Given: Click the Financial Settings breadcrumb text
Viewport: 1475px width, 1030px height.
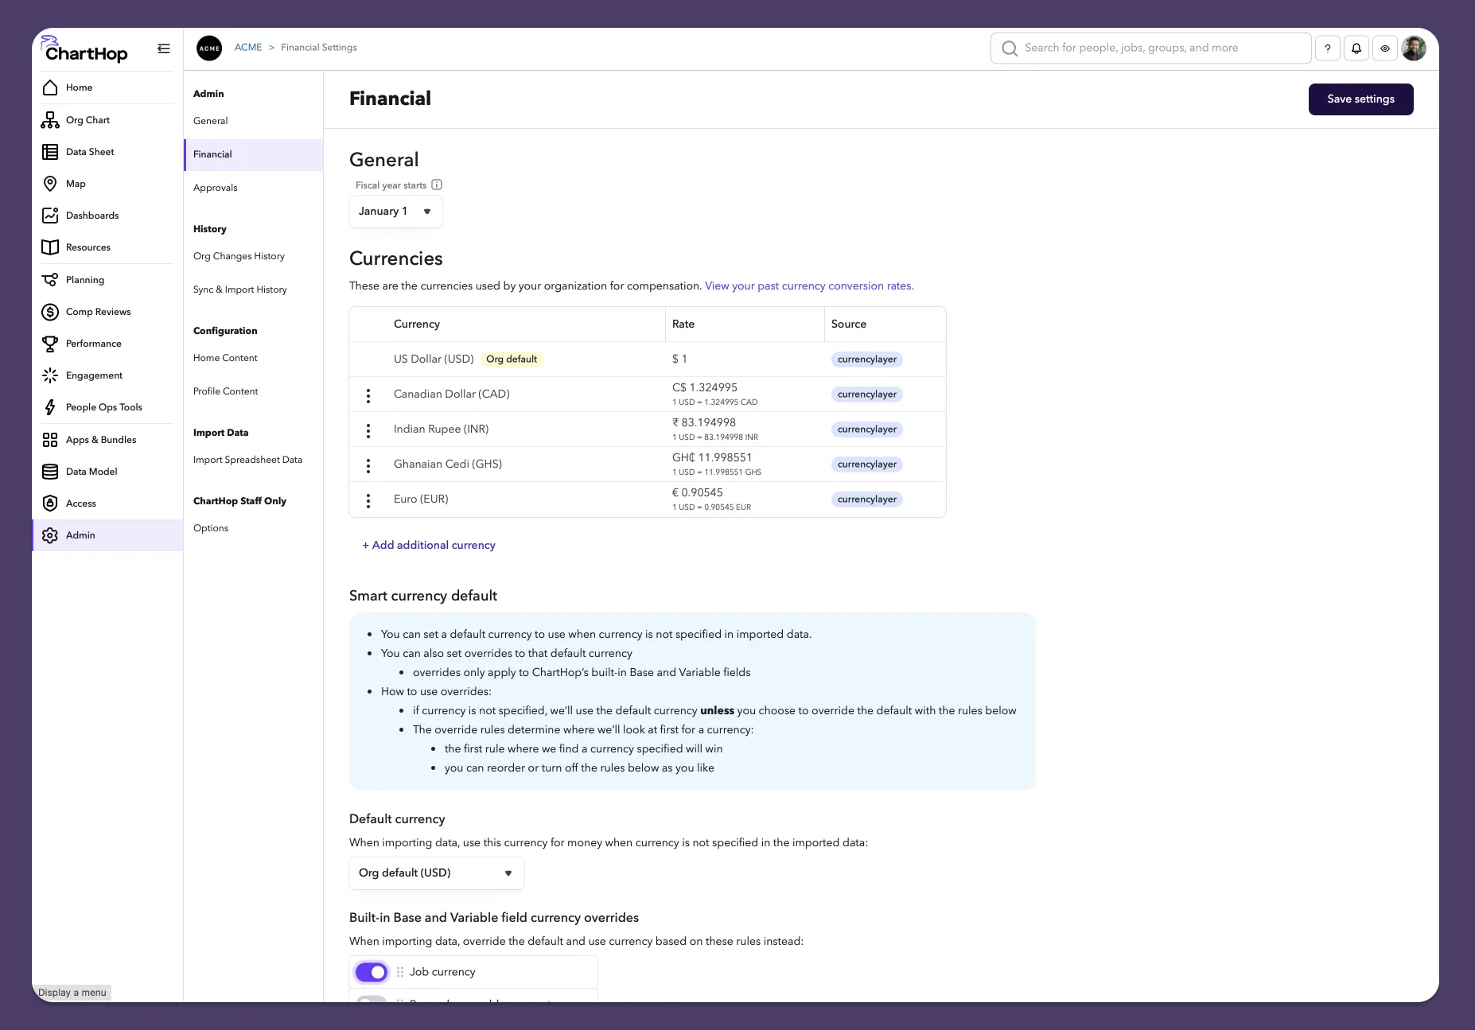Looking at the screenshot, I should click(x=318, y=48).
